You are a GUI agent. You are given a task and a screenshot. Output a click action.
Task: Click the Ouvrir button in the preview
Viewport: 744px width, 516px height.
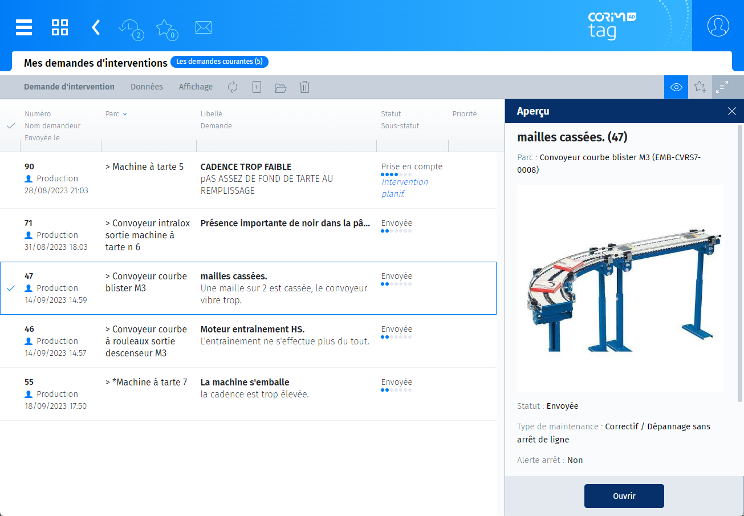(624, 495)
